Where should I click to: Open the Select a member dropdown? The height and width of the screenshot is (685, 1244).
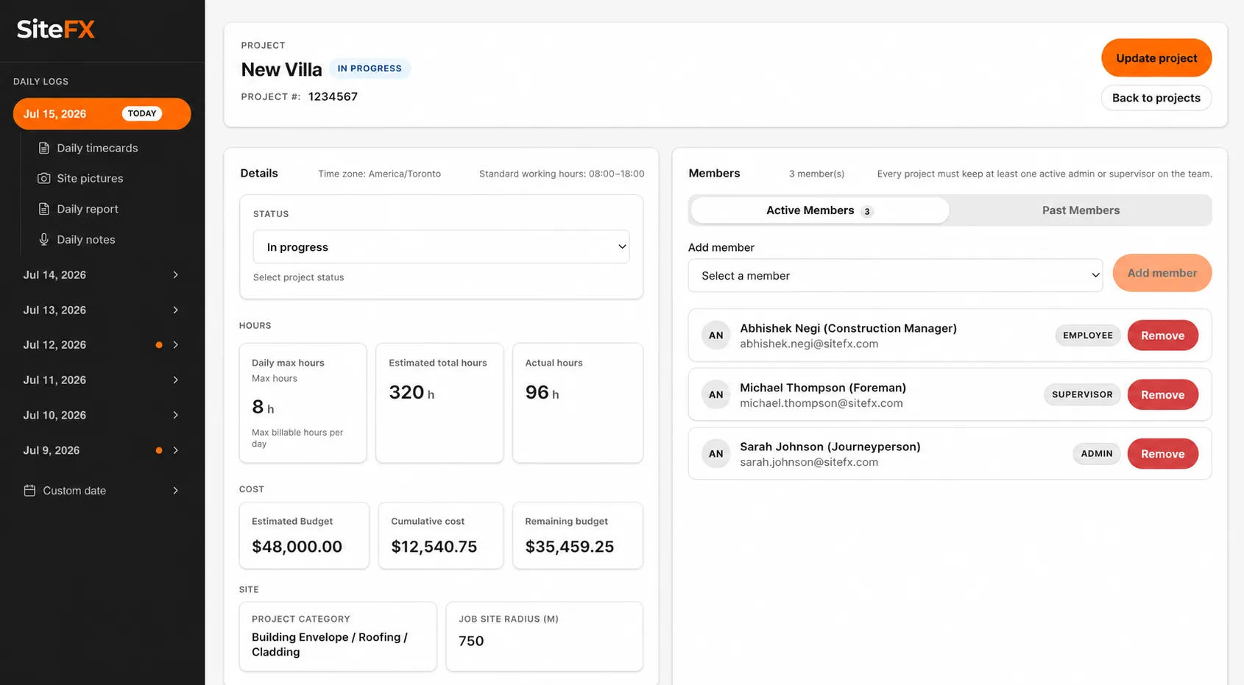pos(895,275)
